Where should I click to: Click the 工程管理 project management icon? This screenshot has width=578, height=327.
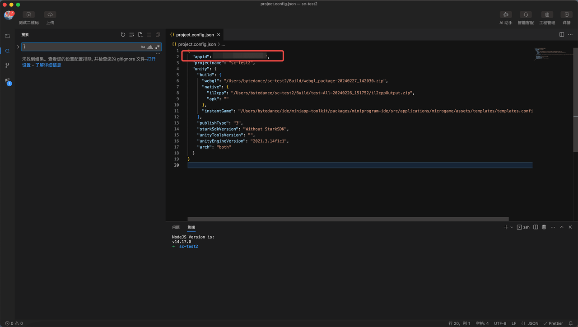pyautogui.click(x=547, y=15)
